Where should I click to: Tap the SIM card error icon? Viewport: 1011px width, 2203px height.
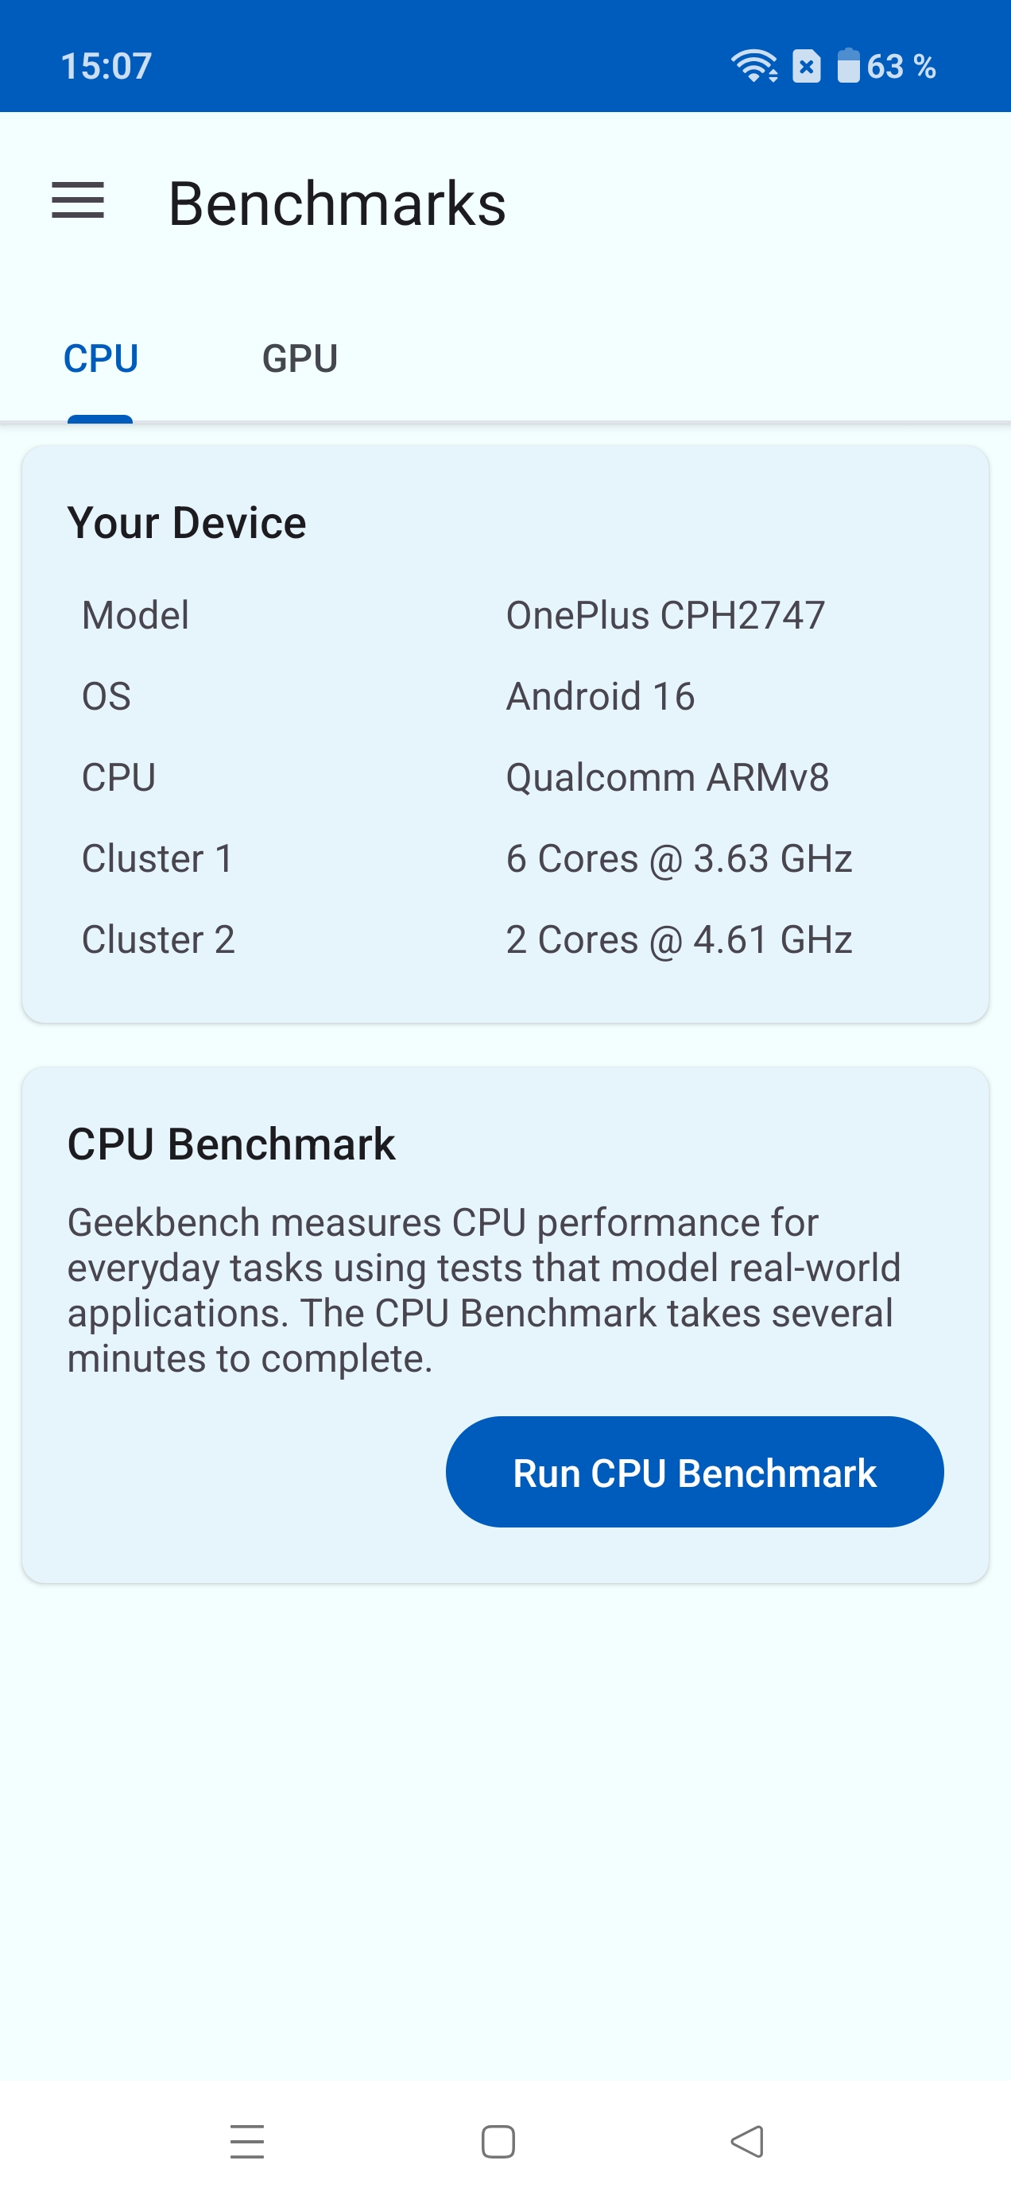[806, 66]
